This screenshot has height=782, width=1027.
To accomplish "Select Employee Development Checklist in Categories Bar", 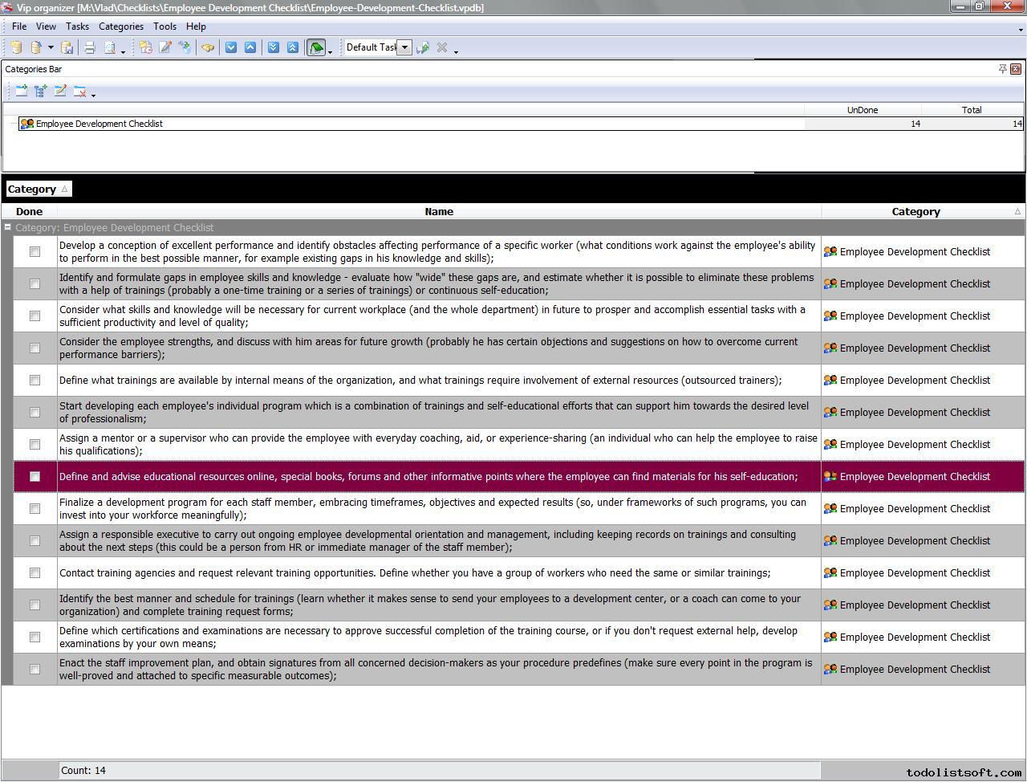I will pos(99,124).
